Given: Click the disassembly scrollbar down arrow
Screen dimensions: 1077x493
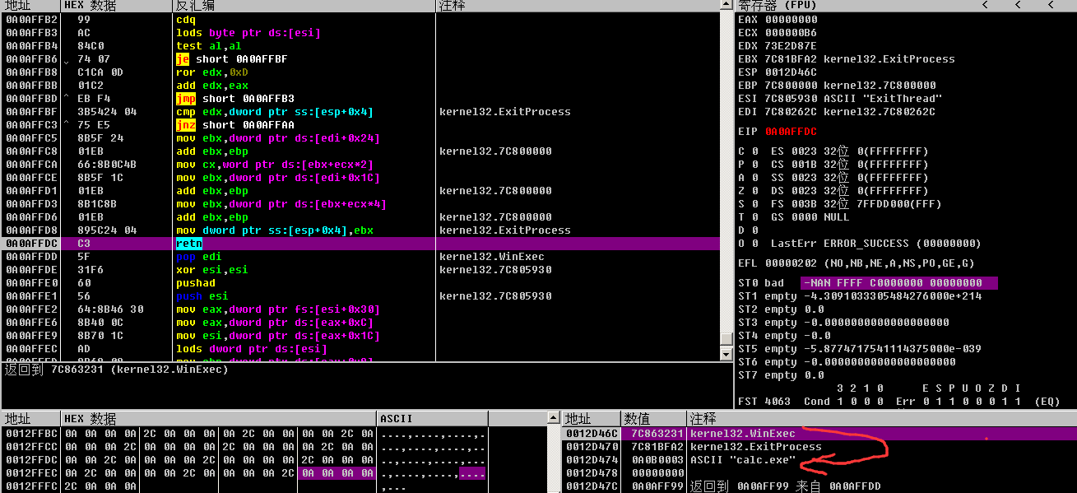Looking at the screenshot, I should [726, 354].
